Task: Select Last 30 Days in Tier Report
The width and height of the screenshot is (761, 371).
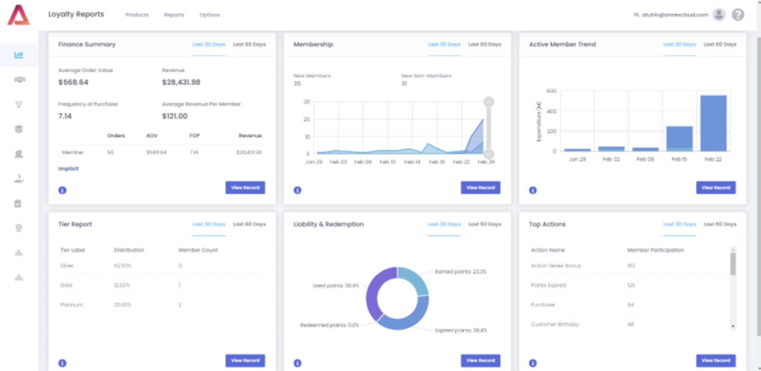Action: (x=209, y=224)
